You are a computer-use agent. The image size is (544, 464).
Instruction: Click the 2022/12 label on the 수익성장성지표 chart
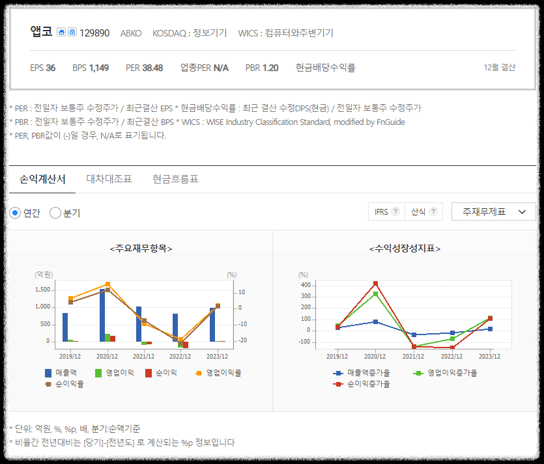(x=451, y=356)
